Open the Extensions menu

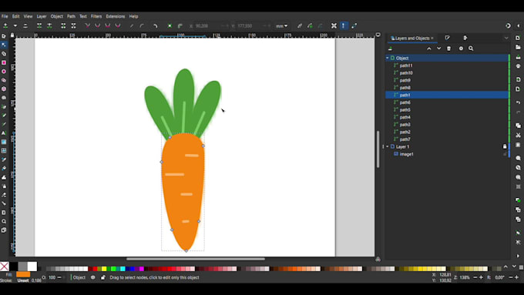pyautogui.click(x=116, y=16)
